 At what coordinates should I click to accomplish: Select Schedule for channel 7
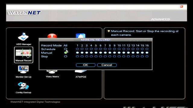[105, 49]
